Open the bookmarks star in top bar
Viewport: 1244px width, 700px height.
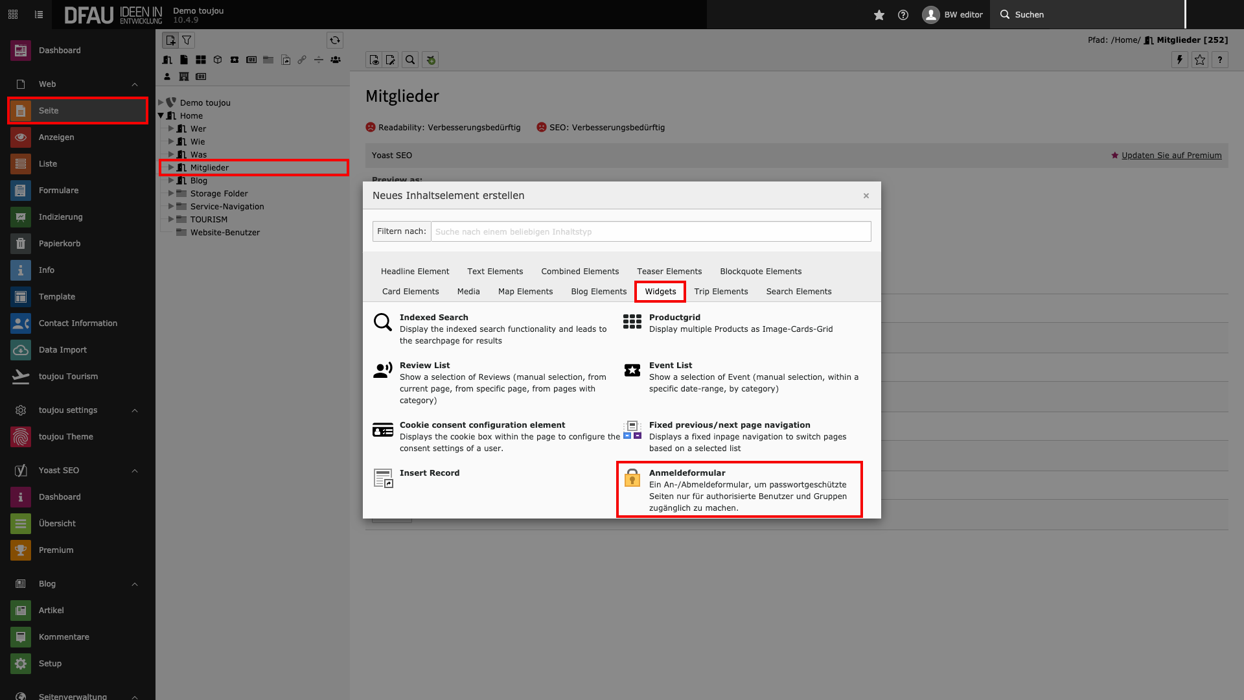879,14
